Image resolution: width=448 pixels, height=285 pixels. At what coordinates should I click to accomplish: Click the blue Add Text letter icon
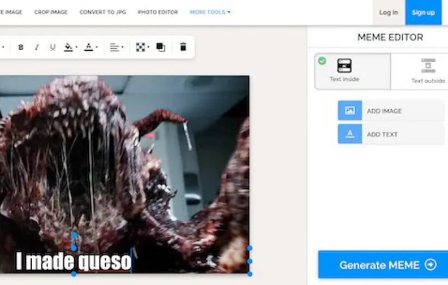pos(350,134)
